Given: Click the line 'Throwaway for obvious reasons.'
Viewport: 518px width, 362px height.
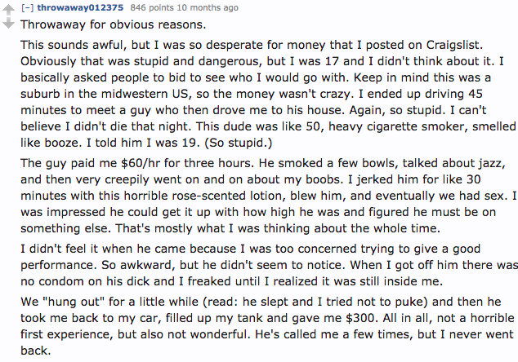Looking at the screenshot, I should pos(114,24).
